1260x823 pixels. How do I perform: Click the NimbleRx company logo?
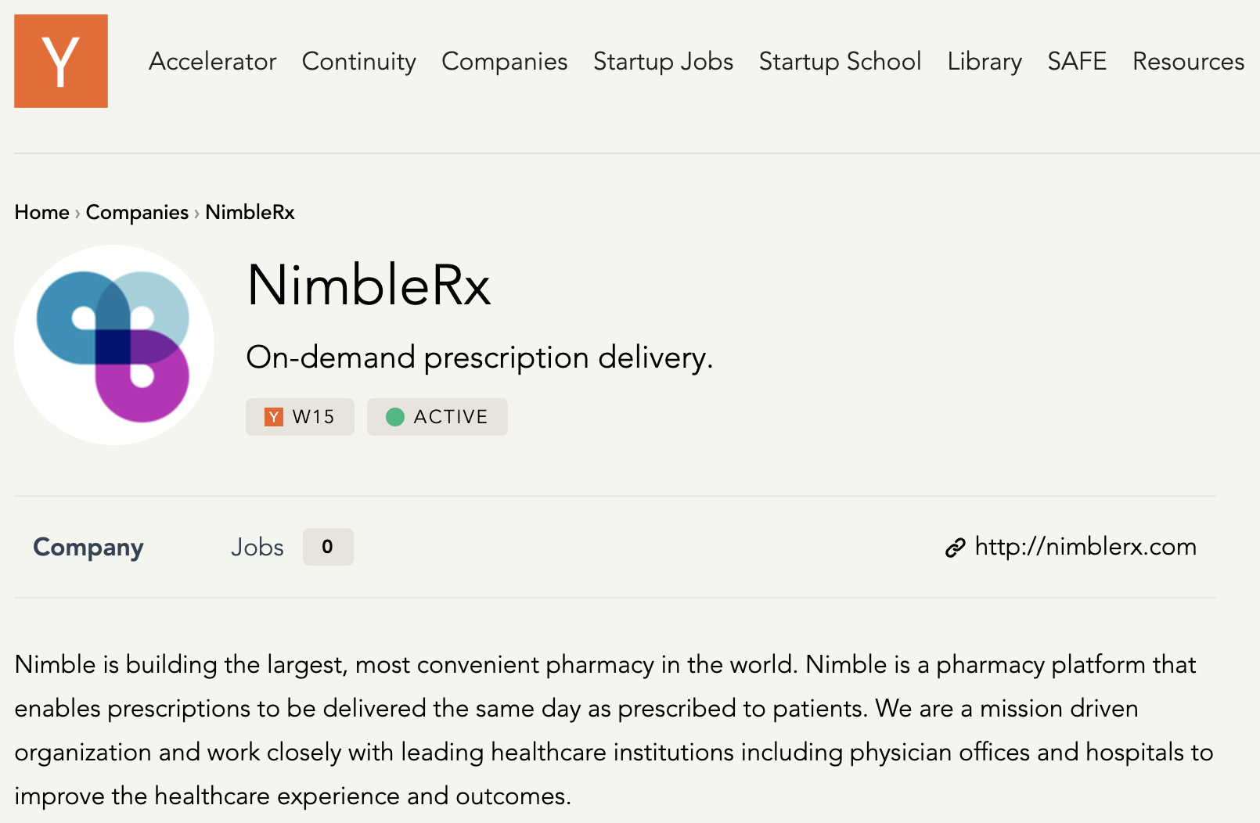(114, 345)
